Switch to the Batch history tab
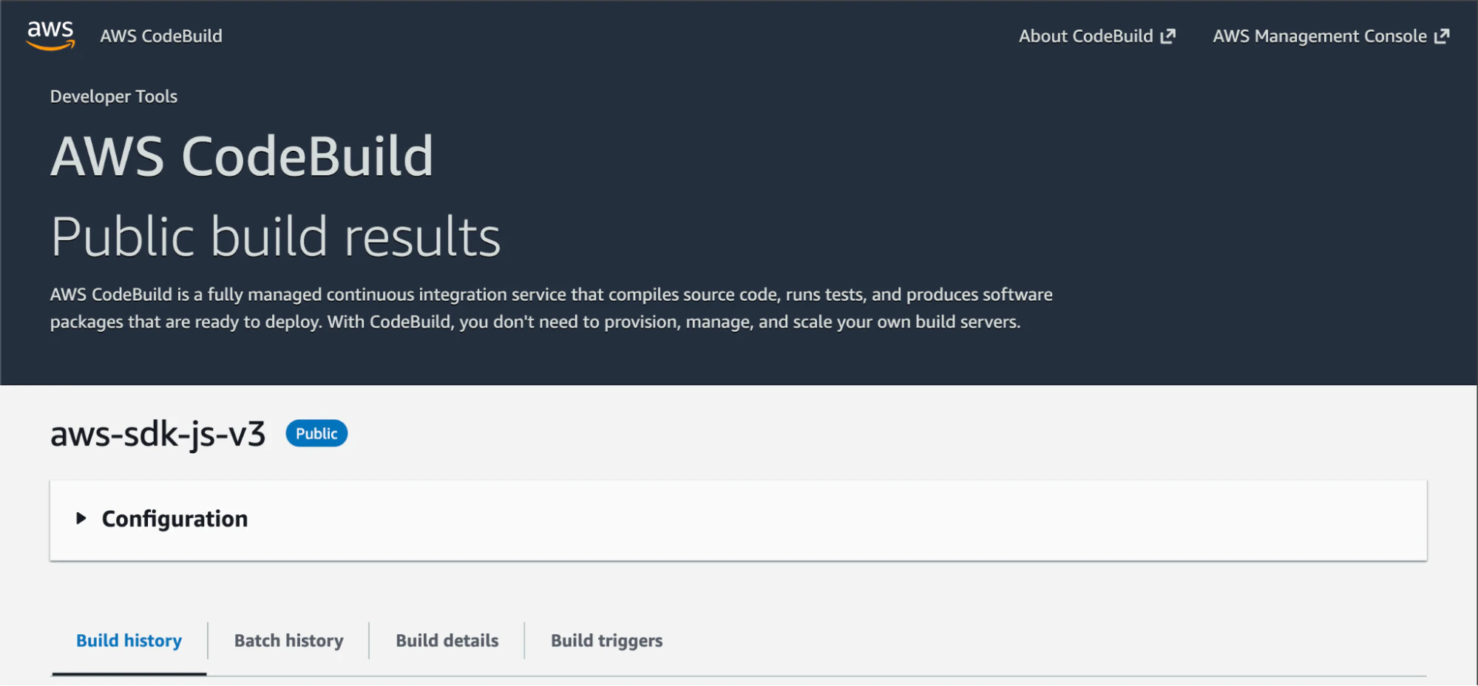1478x686 pixels. pyautogui.click(x=288, y=640)
